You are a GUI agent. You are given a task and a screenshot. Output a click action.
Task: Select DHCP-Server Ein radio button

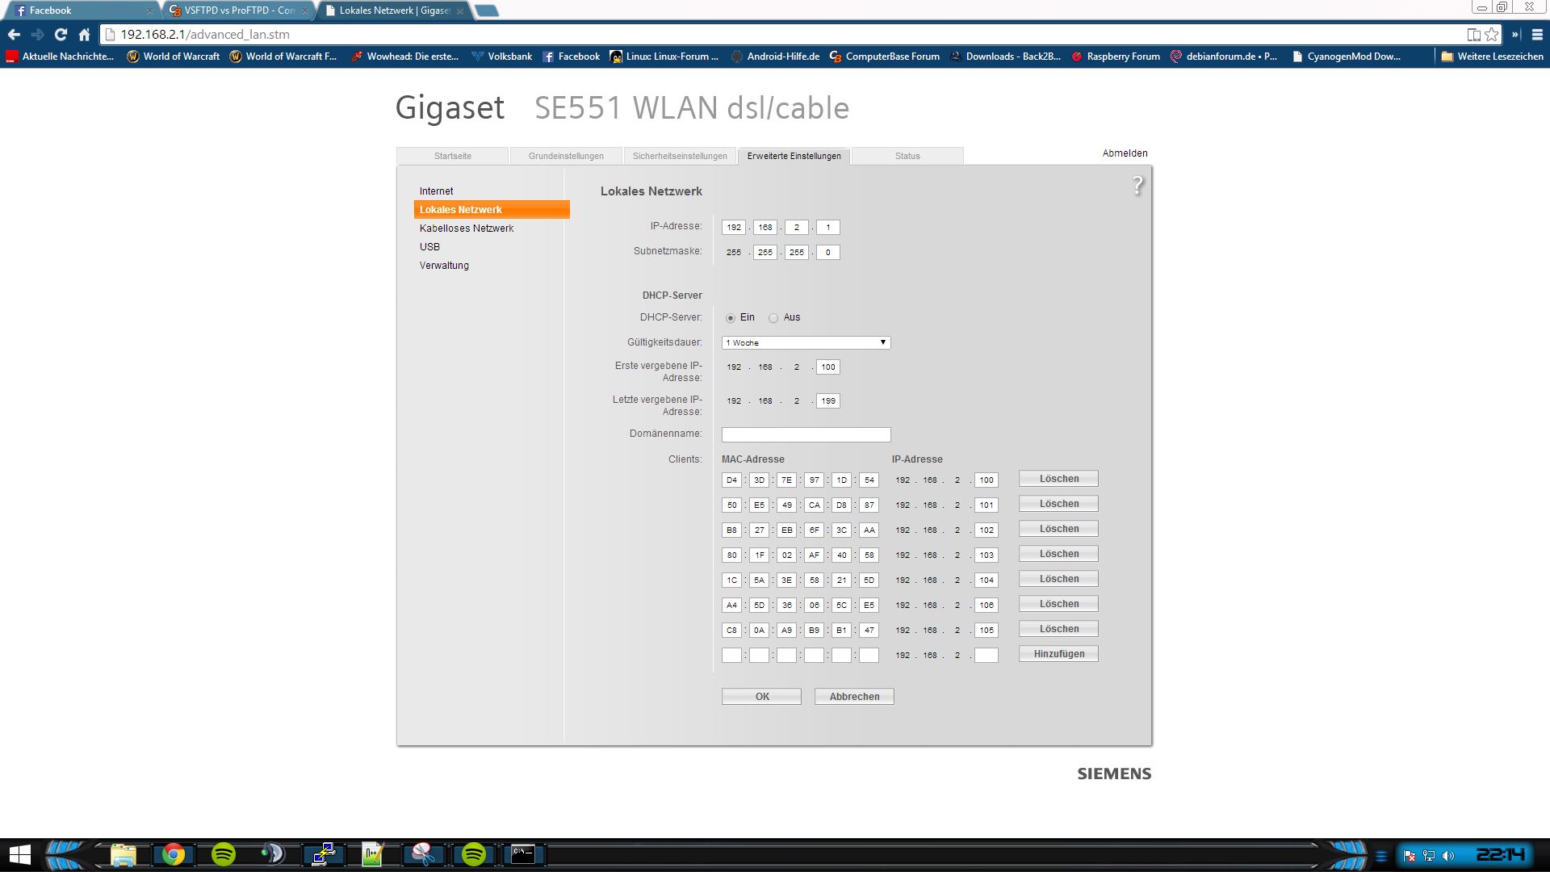click(x=731, y=318)
